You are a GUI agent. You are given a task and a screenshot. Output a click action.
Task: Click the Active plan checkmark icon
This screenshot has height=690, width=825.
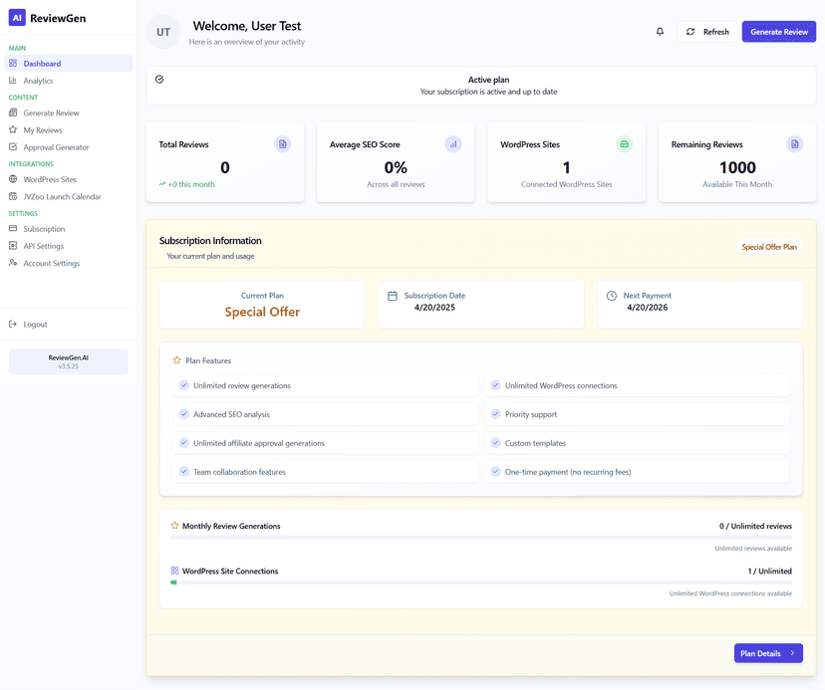[159, 80]
